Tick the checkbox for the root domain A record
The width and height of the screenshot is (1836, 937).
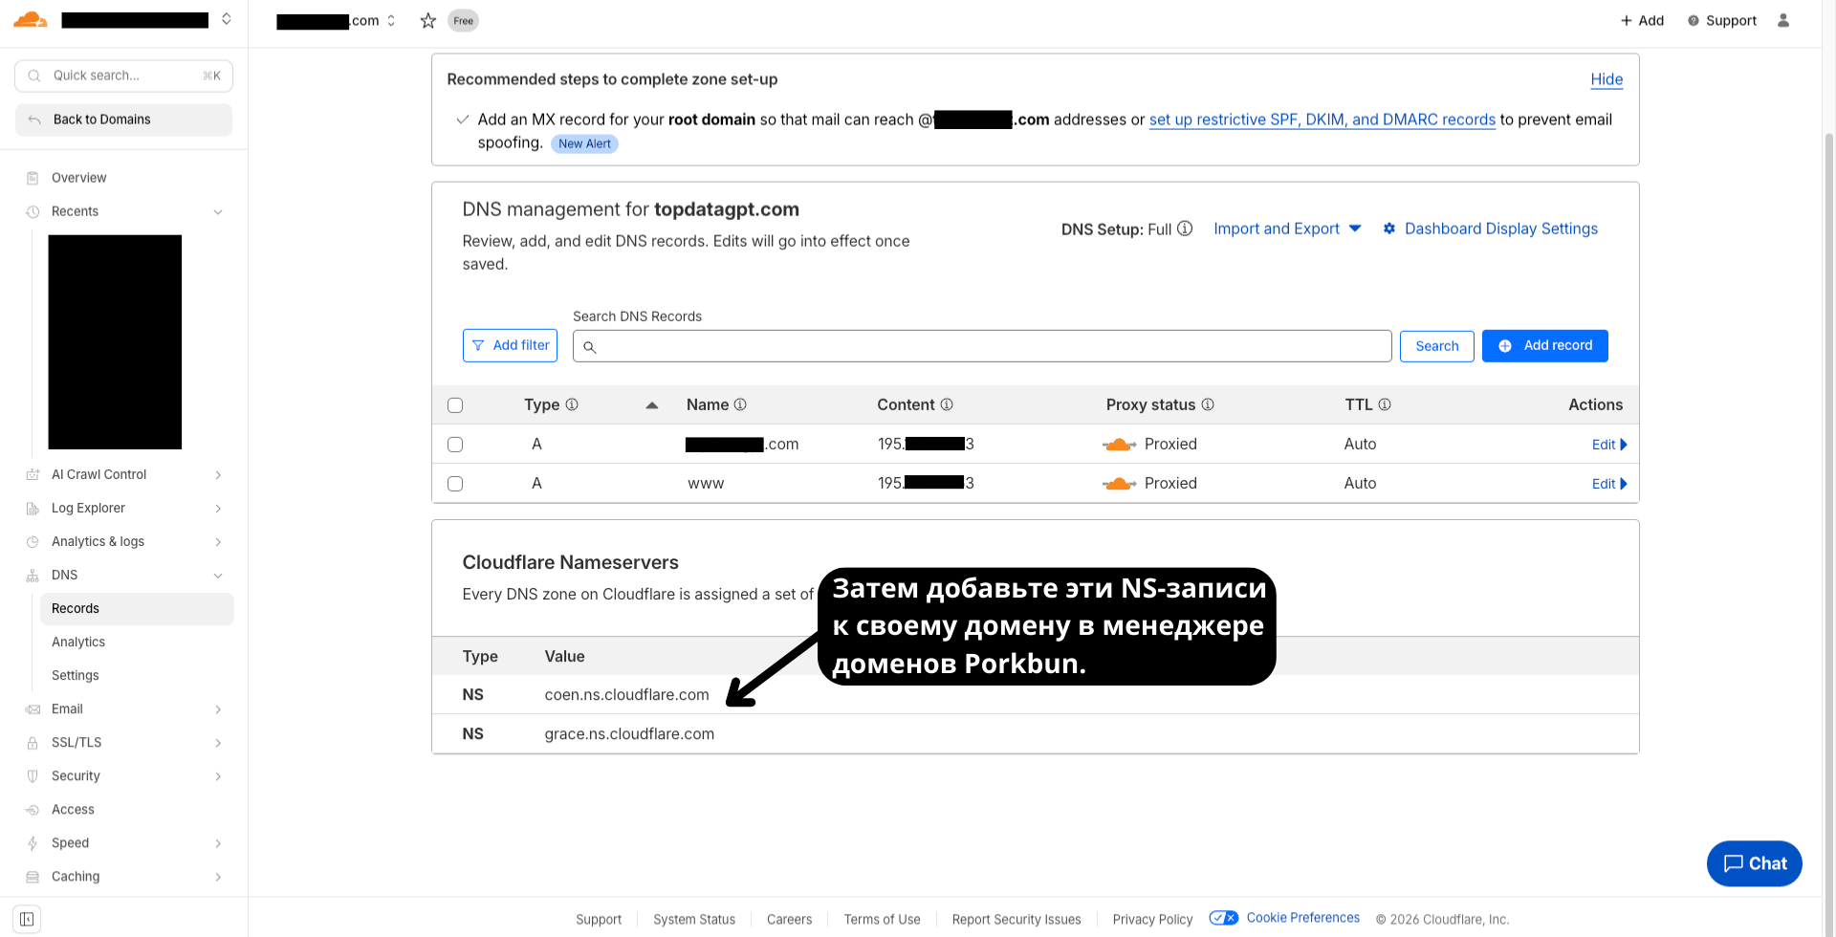click(455, 444)
